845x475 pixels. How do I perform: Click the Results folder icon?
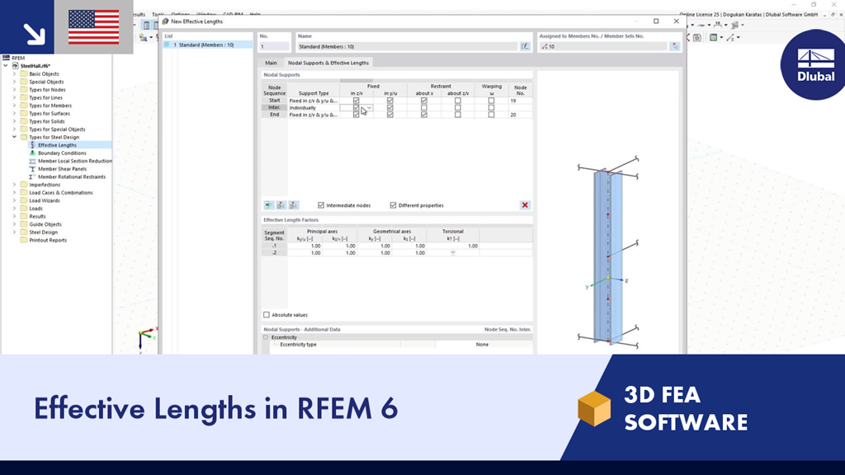click(24, 217)
